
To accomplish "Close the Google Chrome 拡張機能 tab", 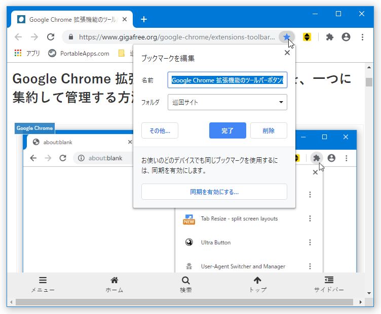I will click(x=125, y=19).
